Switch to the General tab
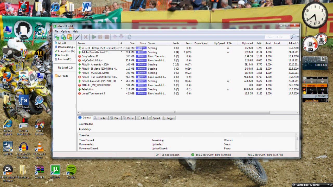 pos(85,118)
